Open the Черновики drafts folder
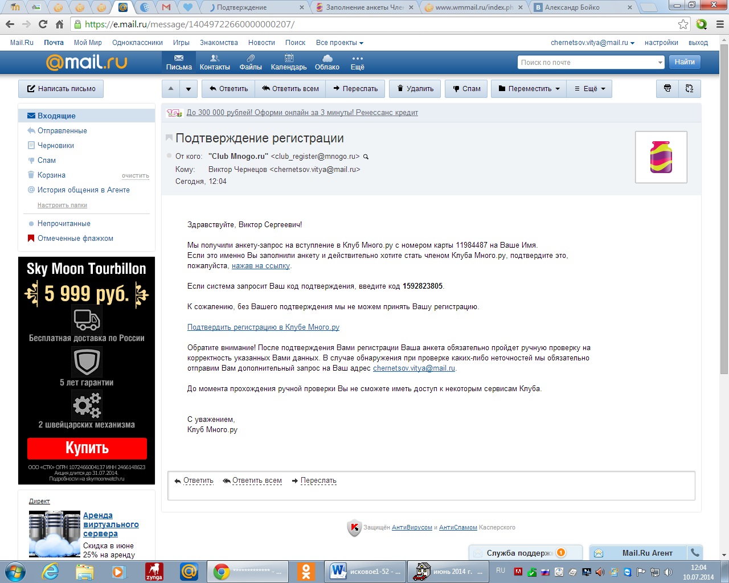 click(x=56, y=145)
